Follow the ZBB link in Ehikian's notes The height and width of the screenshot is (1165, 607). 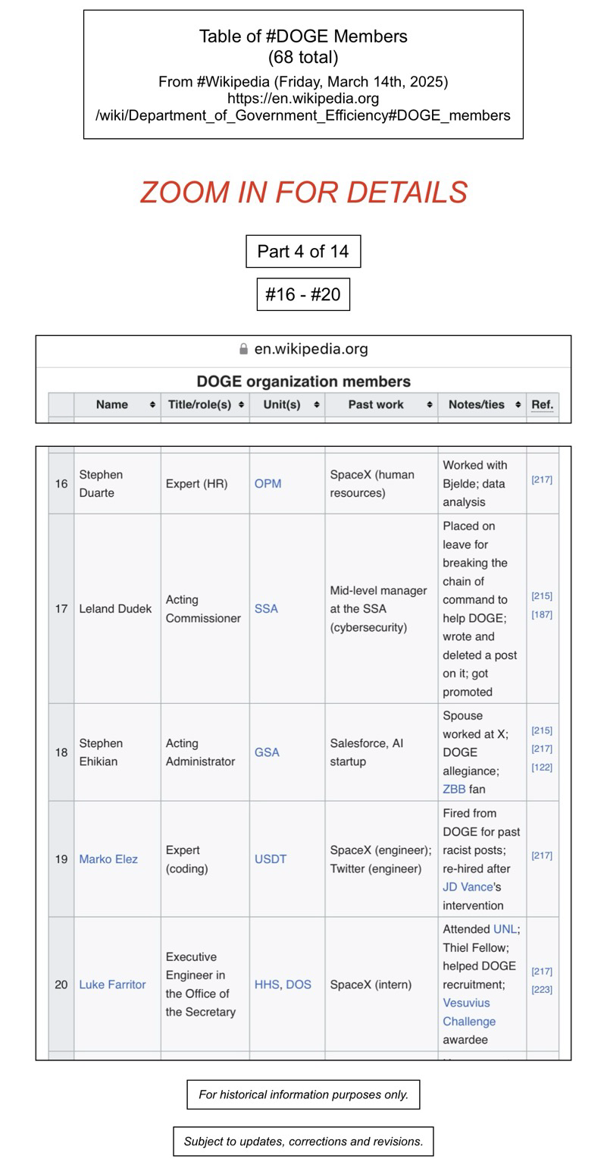pos(454,789)
